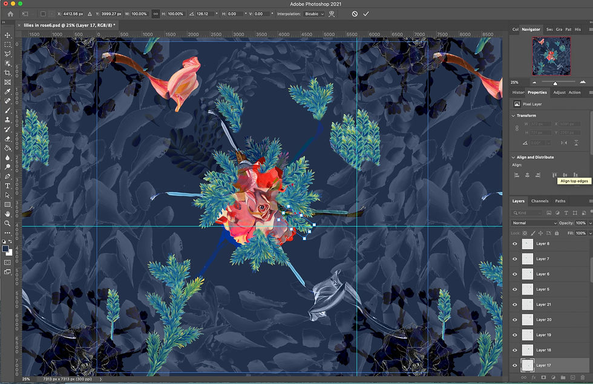Commit the transform with the checkmark
The height and width of the screenshot is (384, 593).
(x=365, y=14)
